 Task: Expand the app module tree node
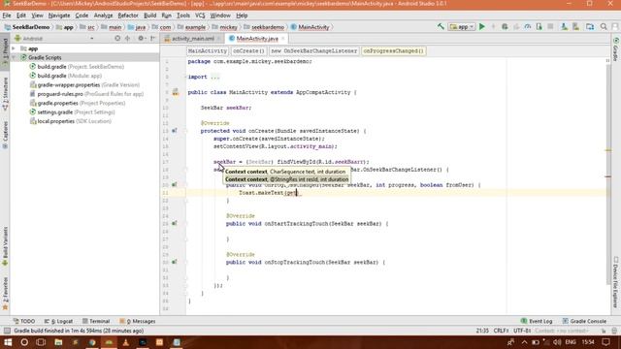(x=14, y=48)
